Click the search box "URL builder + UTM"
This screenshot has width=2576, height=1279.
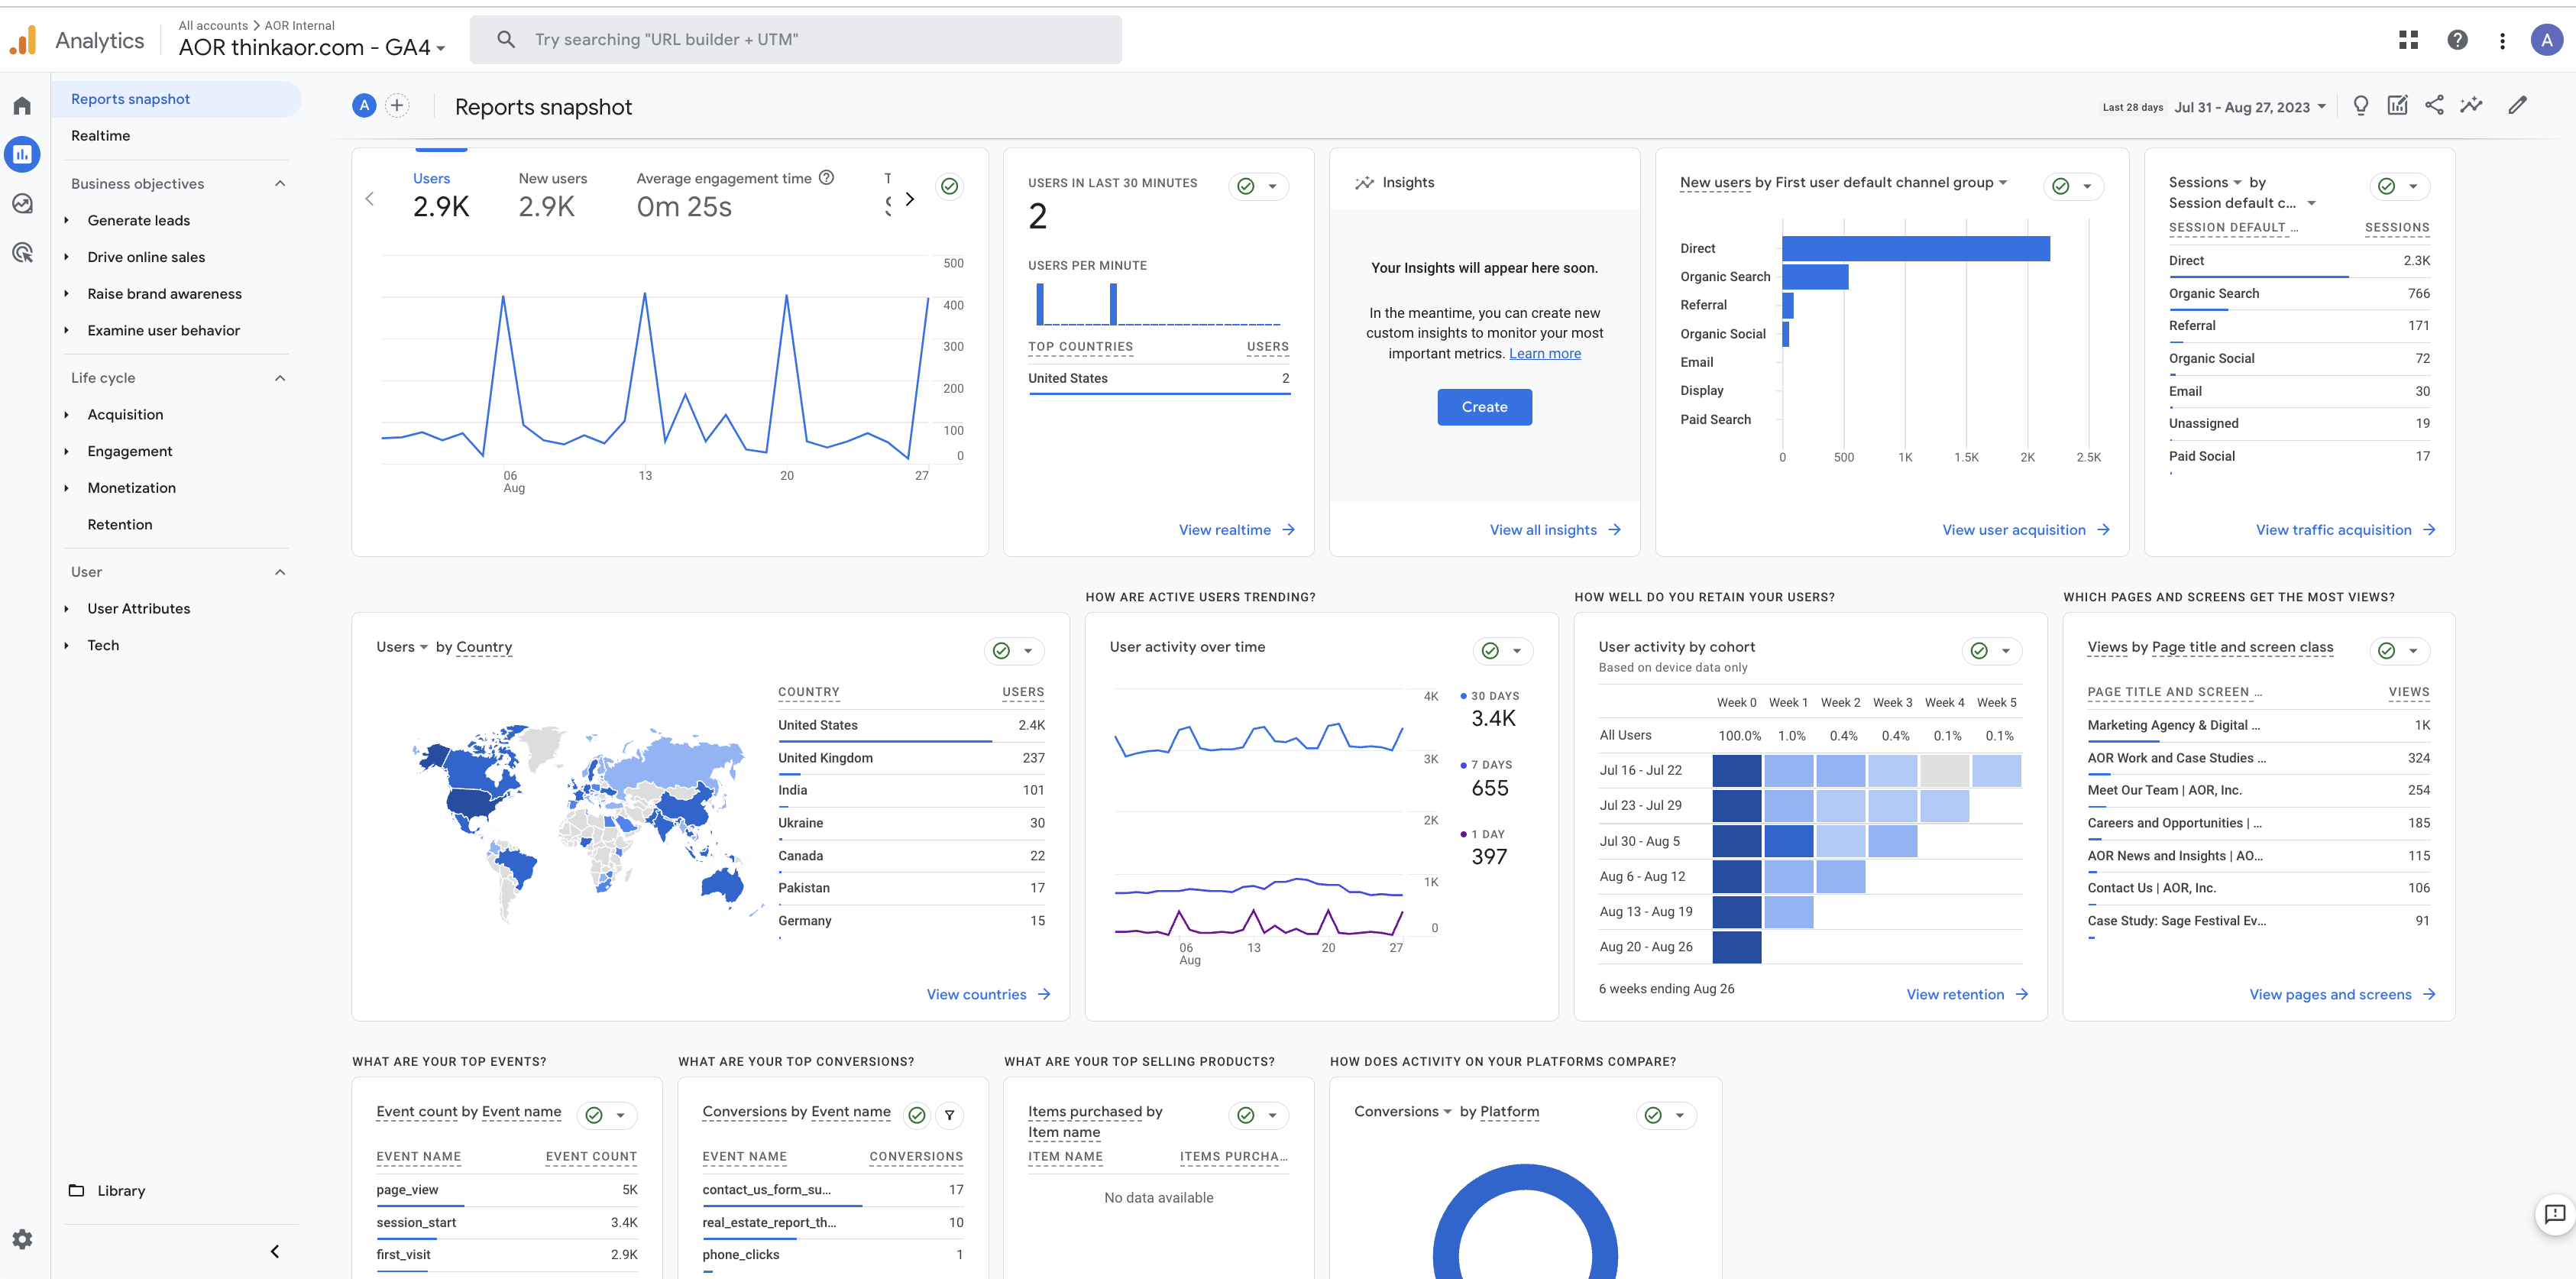[795, 40]
